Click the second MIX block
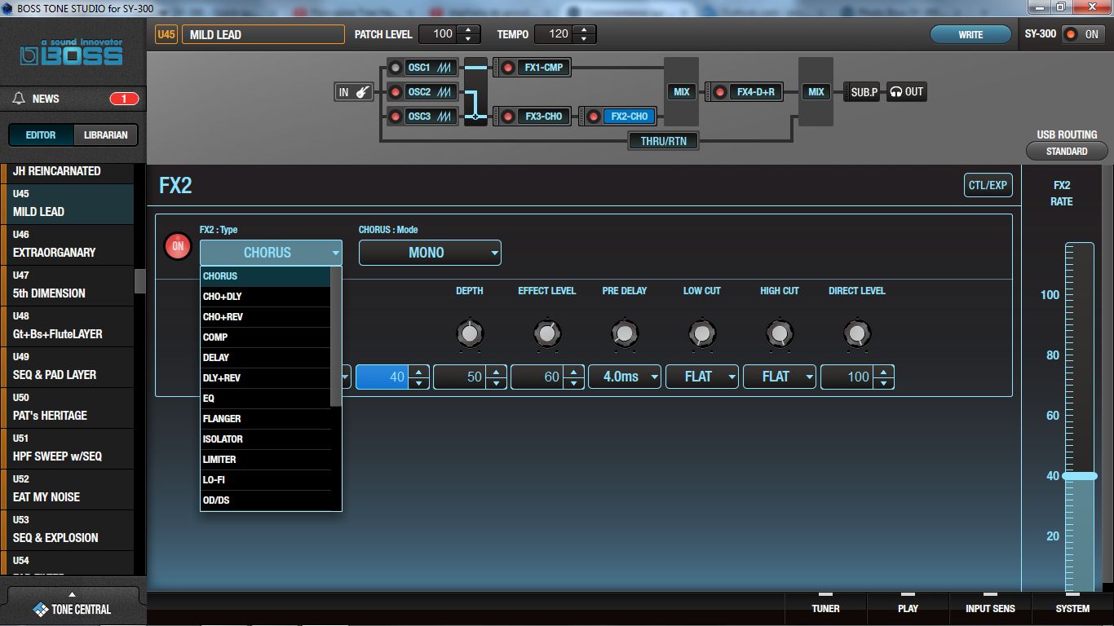Image resolution: width=1114 pixels, height=626 pixels. click(816, 92)
